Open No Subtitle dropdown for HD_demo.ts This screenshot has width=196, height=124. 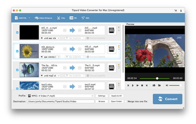[75, 57]
